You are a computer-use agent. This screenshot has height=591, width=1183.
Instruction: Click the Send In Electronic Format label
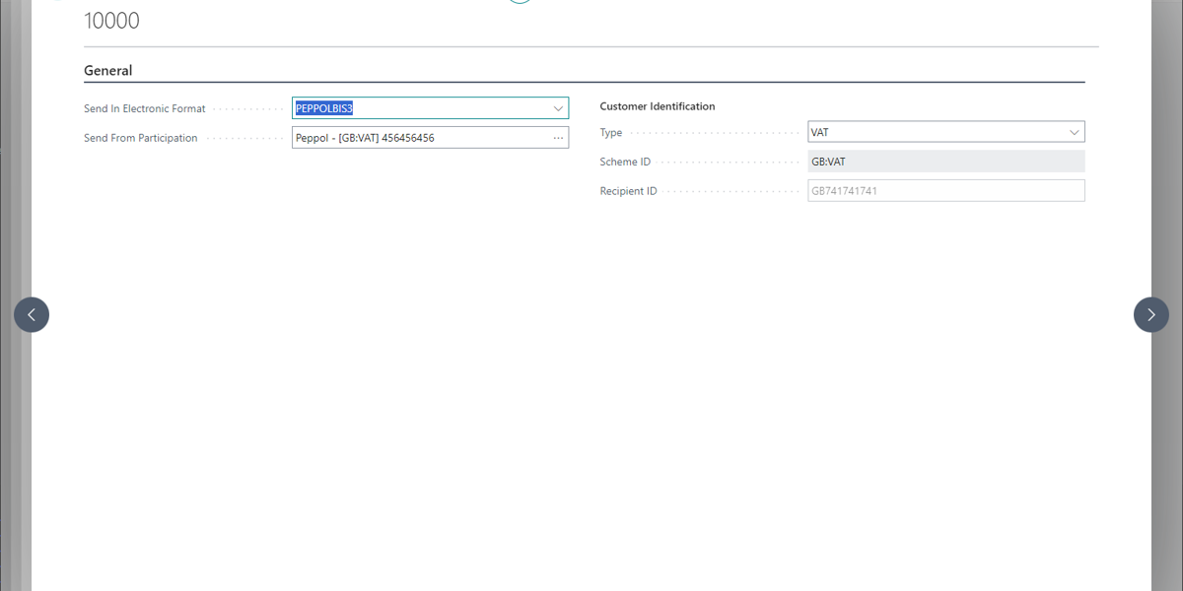click(145, 108)
